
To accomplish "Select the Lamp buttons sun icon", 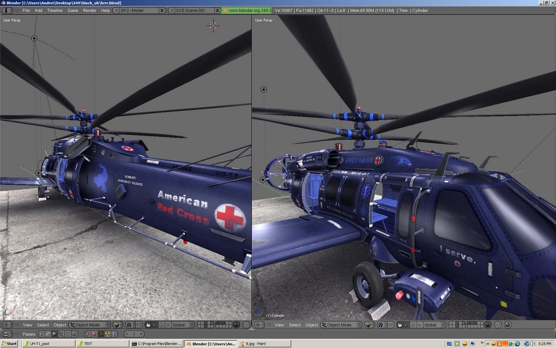I will point(87,334).
